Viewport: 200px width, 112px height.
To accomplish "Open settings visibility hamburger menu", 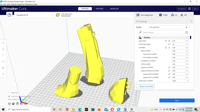I will click(186, 32).
